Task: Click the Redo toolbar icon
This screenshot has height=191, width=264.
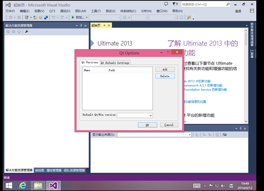Action: (62, 17)
